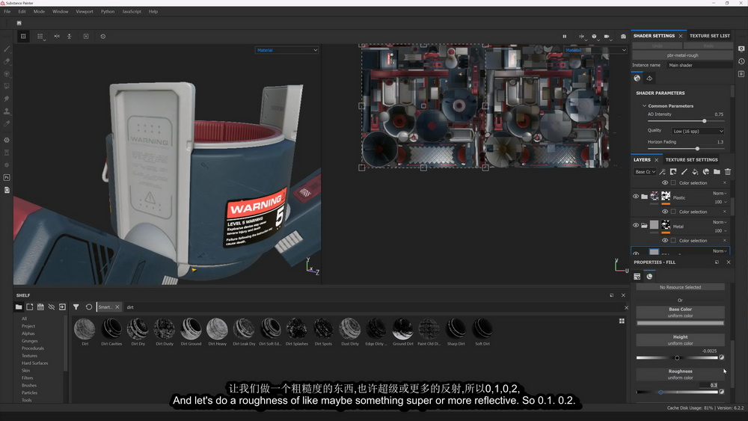Image resolution: width=748 pixels, height=421 pixels.
Task: Toggle the shelf filter funnel icon
Action: click(76, 307)
